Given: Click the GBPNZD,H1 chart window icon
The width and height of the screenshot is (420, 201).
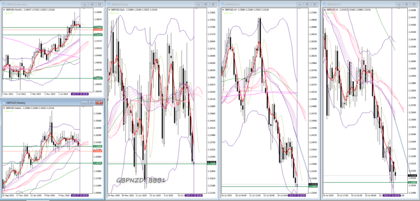Looking at the screenshot, I should [324, 4].
